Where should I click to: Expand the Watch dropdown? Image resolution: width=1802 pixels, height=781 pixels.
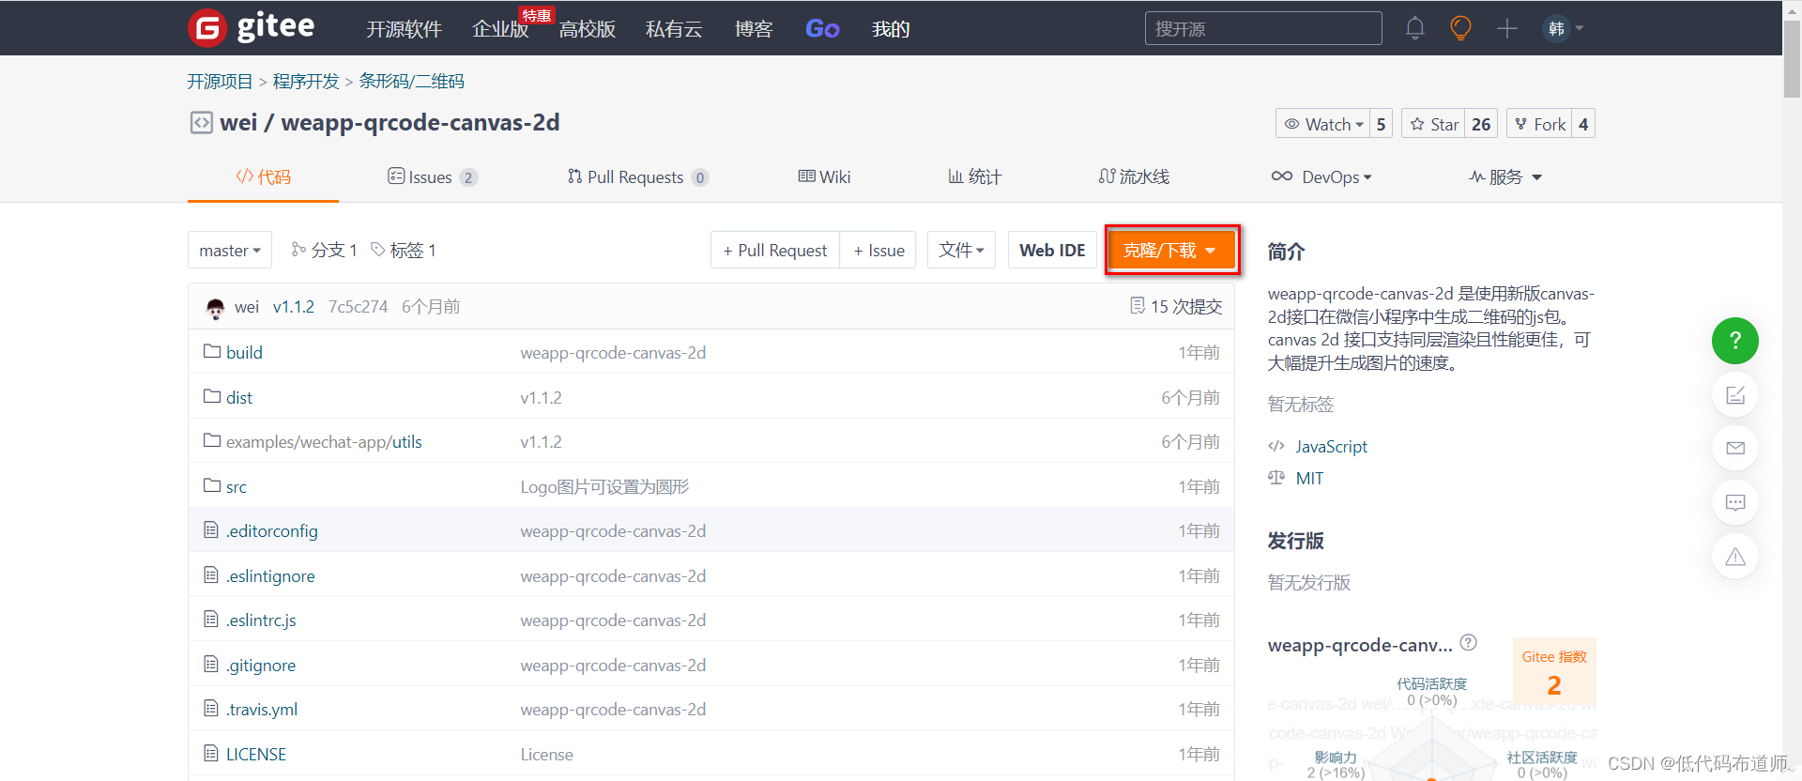(1322, 124)
